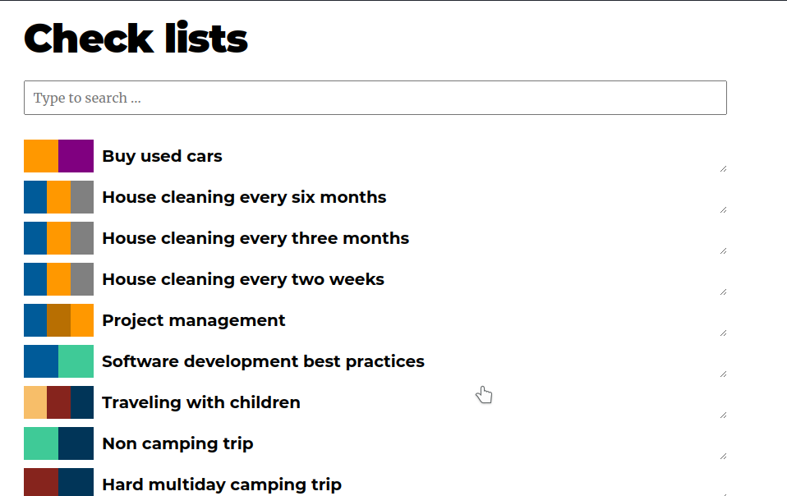This screenshot has width=787, height=496.
Task: Click the resize handle beside Buy used cars
Action: 724,168
